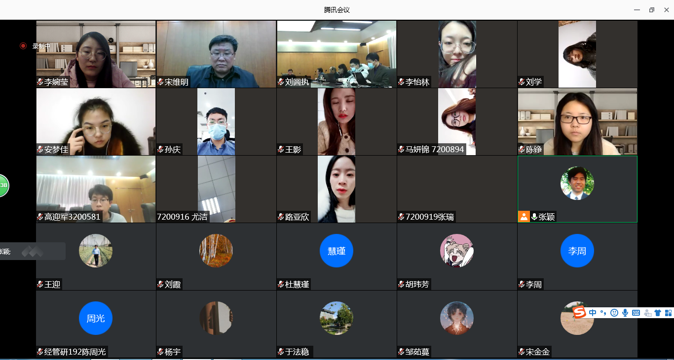Toggle Sogou full/half punctuation mode
Viewport: 674px width, 360px height.
[x=603, y=313]
